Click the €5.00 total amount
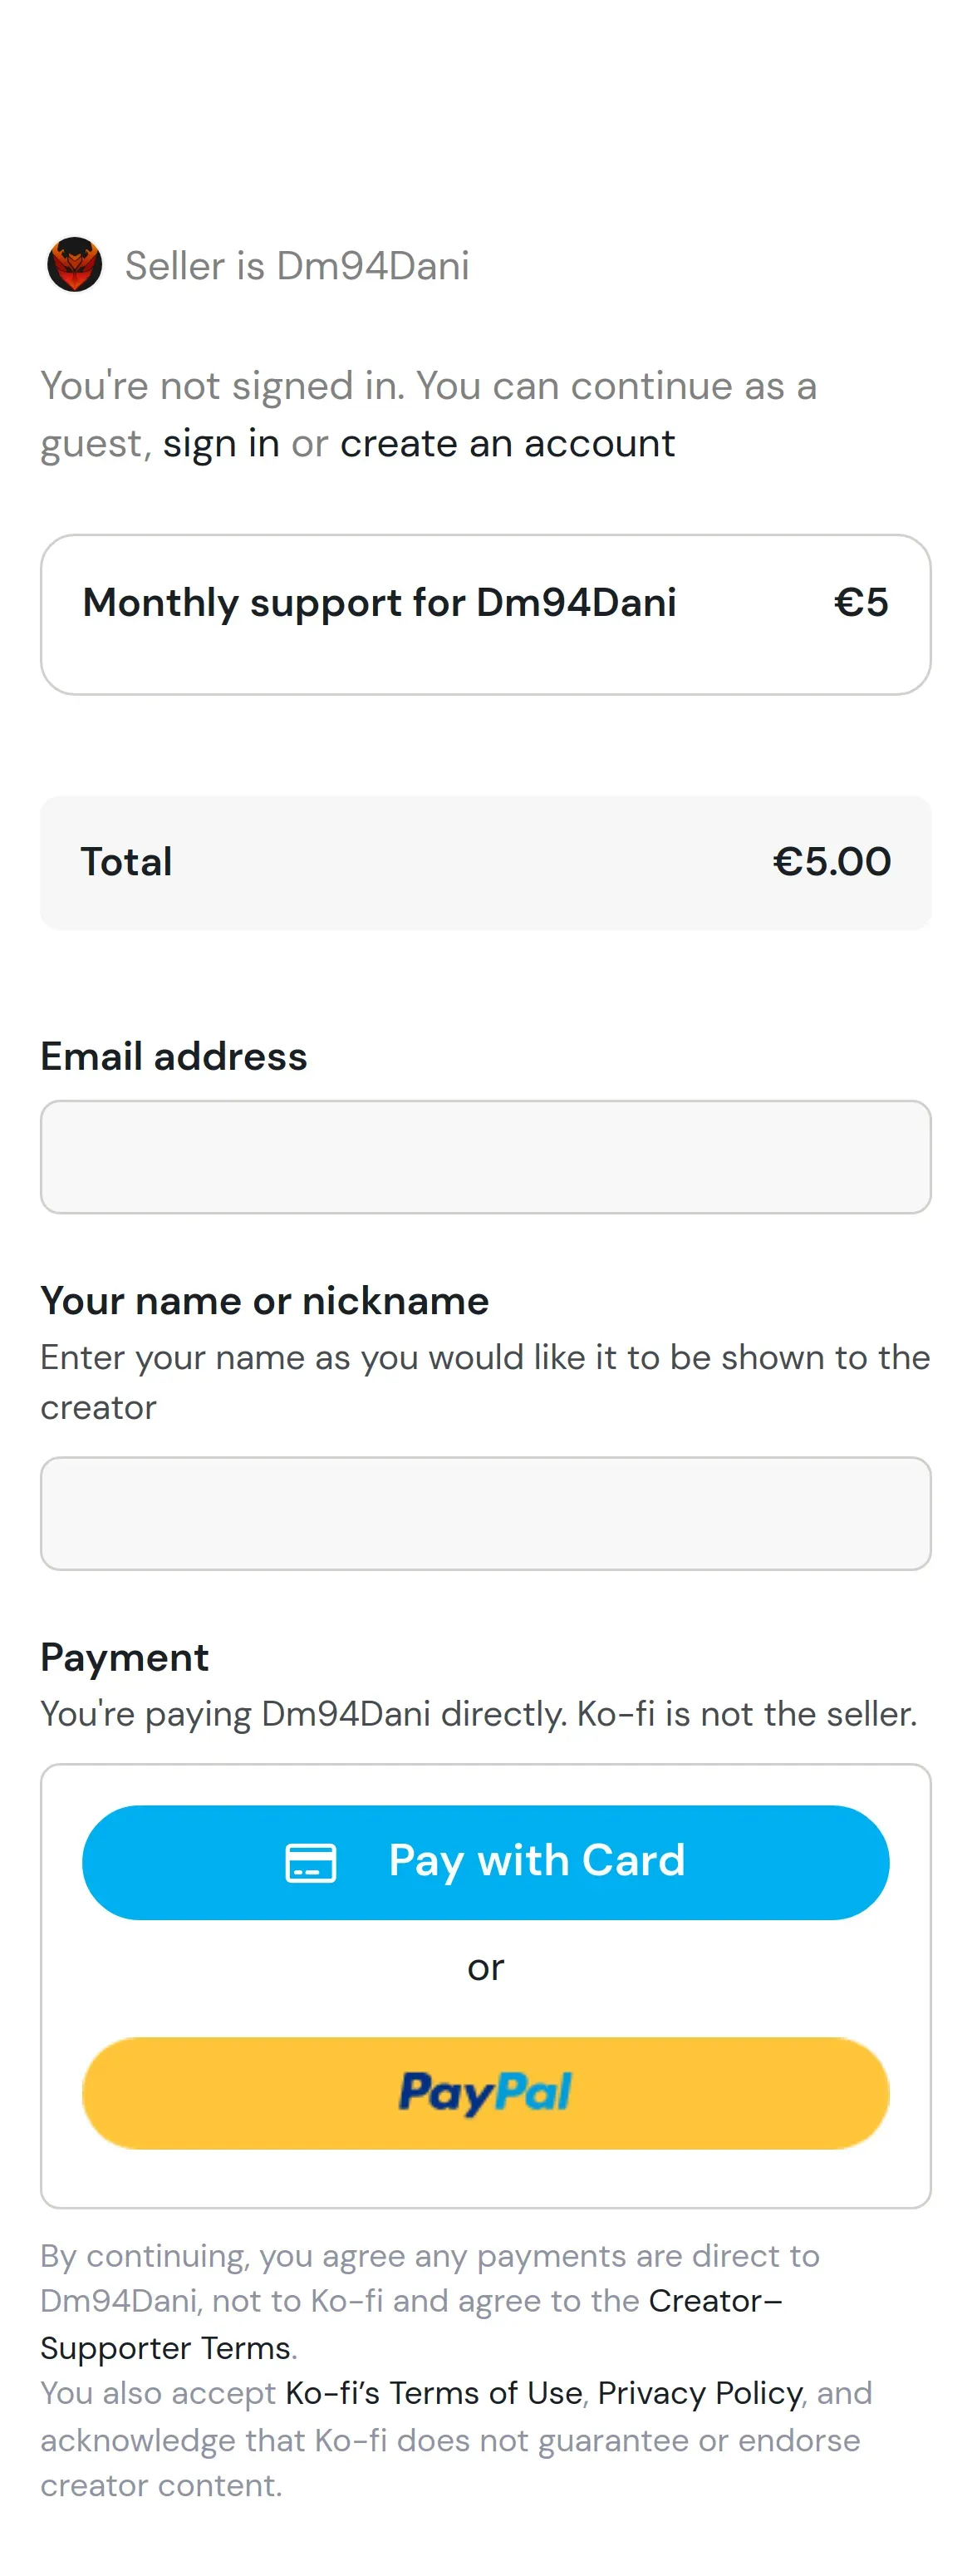Viewport: 972px width, 2576px height. 831,861
